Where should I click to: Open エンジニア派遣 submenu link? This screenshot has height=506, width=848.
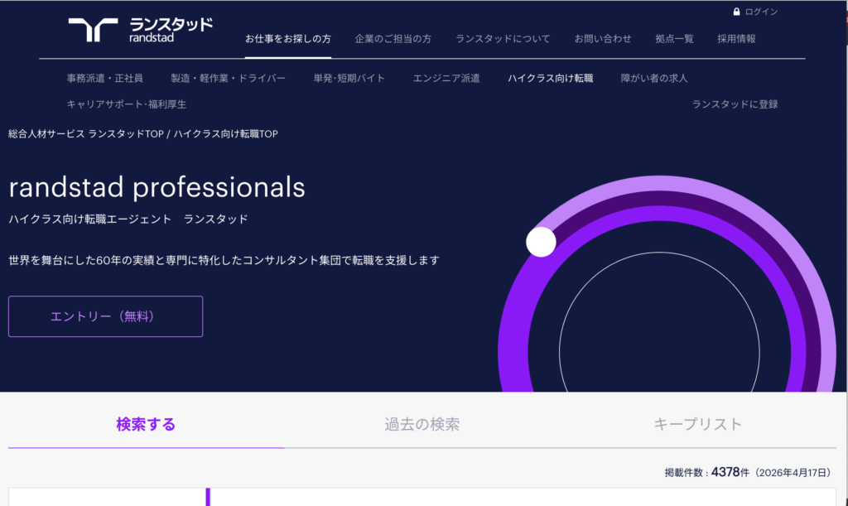coord(446,79)
